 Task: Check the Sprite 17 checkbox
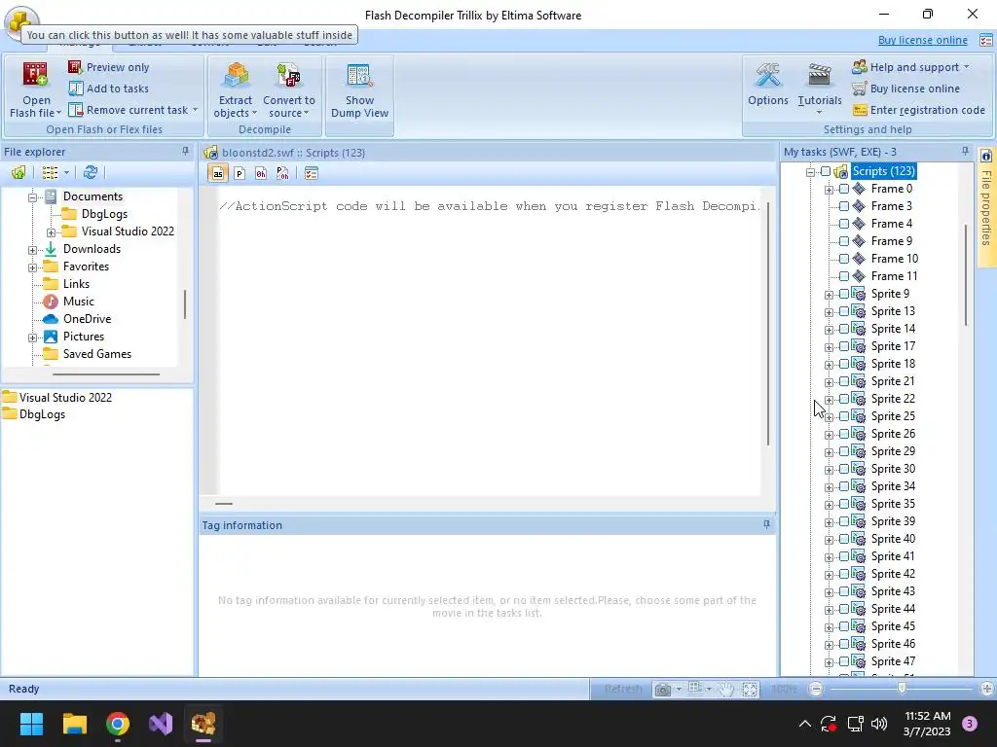pos(844,346)
